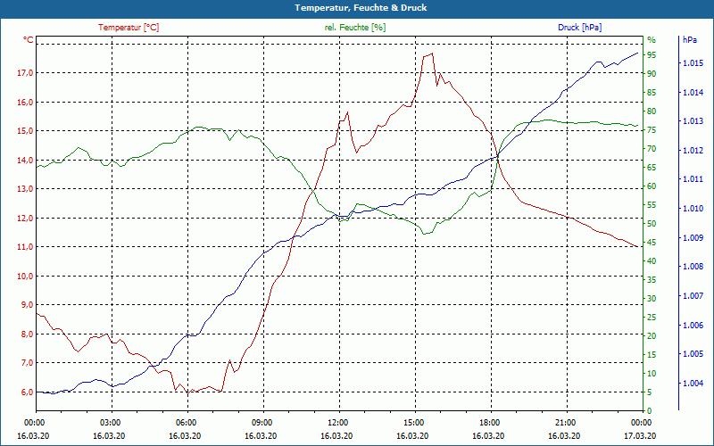This screenshot has width=714, height=446.
Task: Click the '1.011' pressure axis value
Action: [x=693, y=179]
